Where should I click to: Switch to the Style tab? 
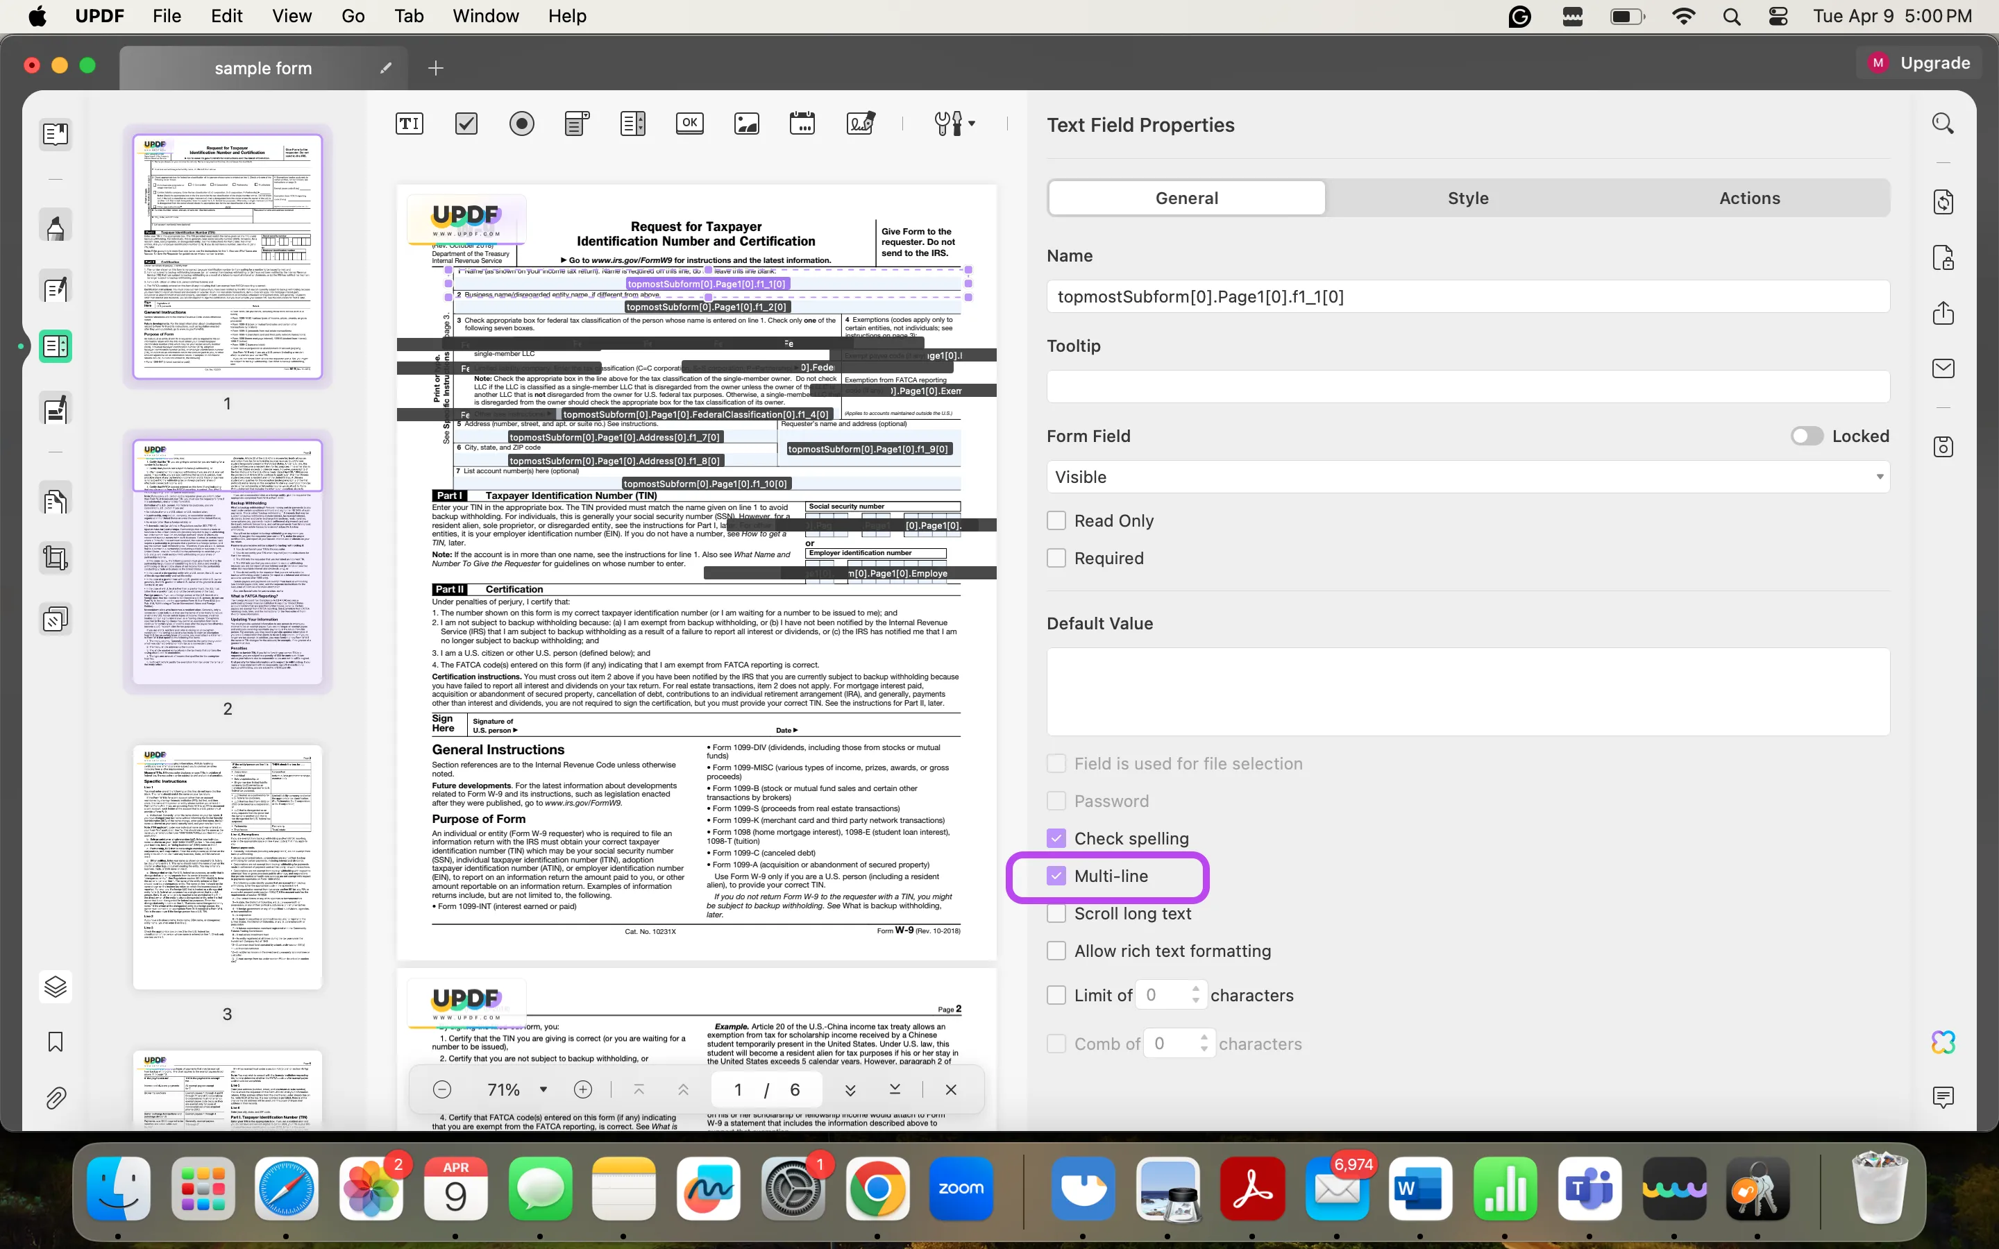[1468, 197]
